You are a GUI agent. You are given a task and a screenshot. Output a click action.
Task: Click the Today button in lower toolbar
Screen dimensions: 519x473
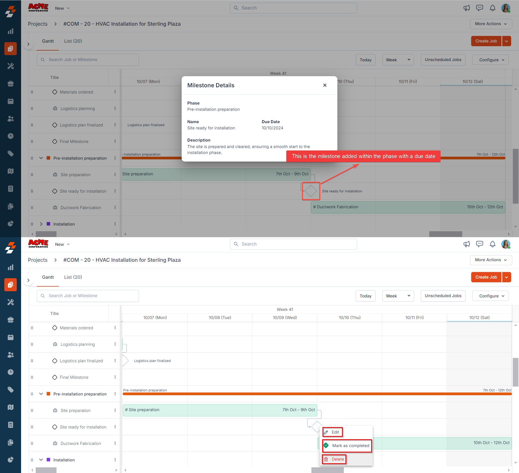365,296
